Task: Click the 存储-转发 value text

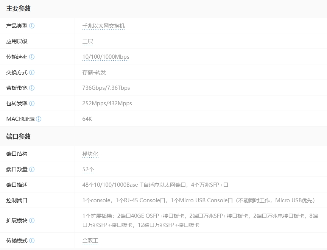Action: coord(94,72)
